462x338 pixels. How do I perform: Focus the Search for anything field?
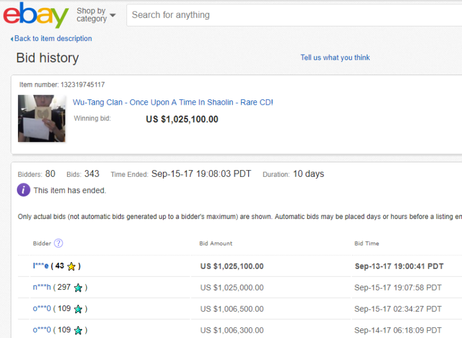click(294, 15)
